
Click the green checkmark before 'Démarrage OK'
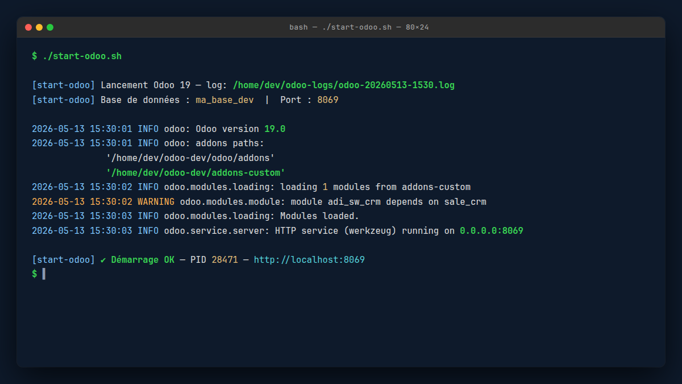coord(103,260)
